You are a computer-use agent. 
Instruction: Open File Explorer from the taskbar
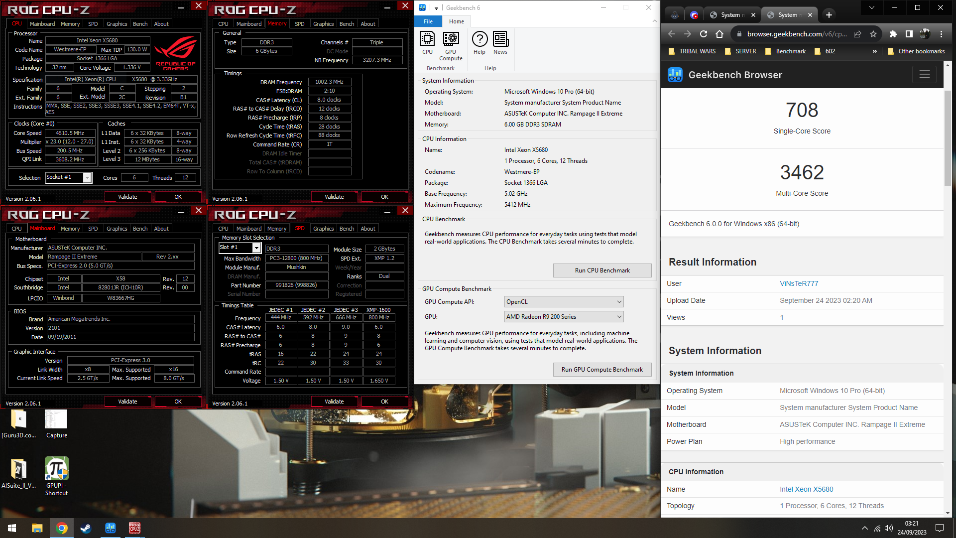pos(37,528)
